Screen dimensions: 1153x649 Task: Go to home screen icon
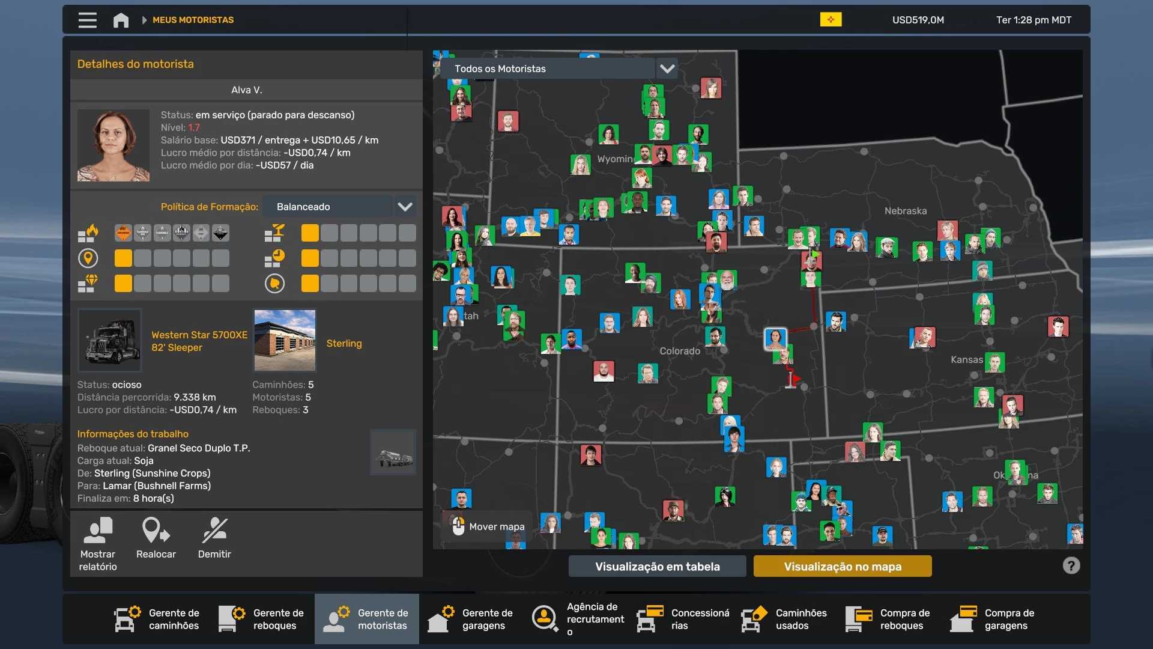pyautogui.click(x=121, y=20)
